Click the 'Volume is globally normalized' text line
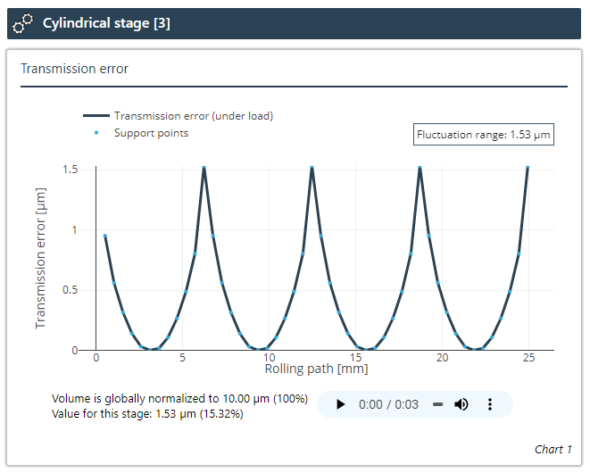The width and height of the screenshot is (590, 473). (x=179, y=399)
